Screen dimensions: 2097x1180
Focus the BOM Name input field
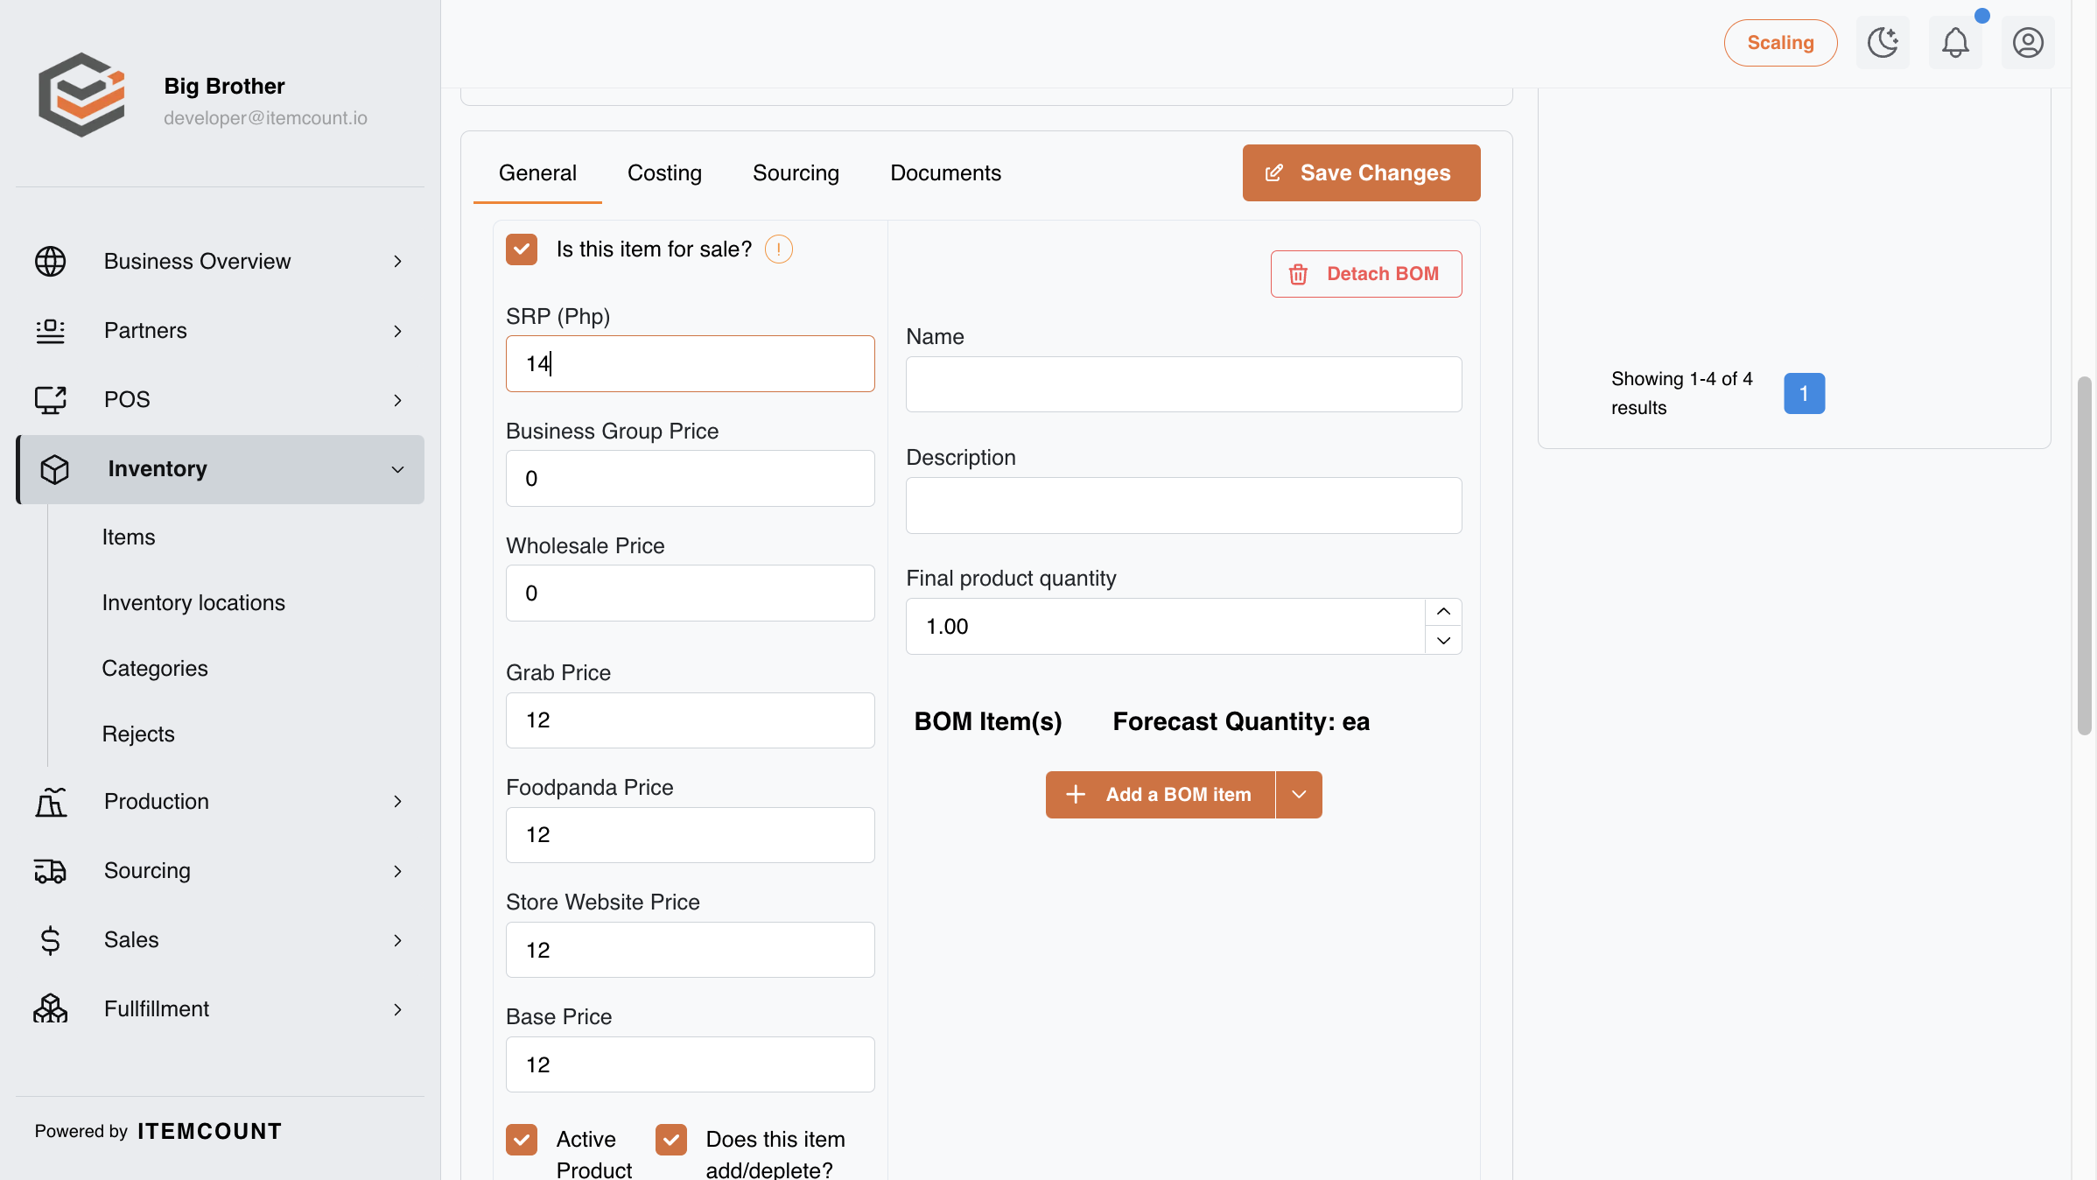click(x=1183, y=384)
